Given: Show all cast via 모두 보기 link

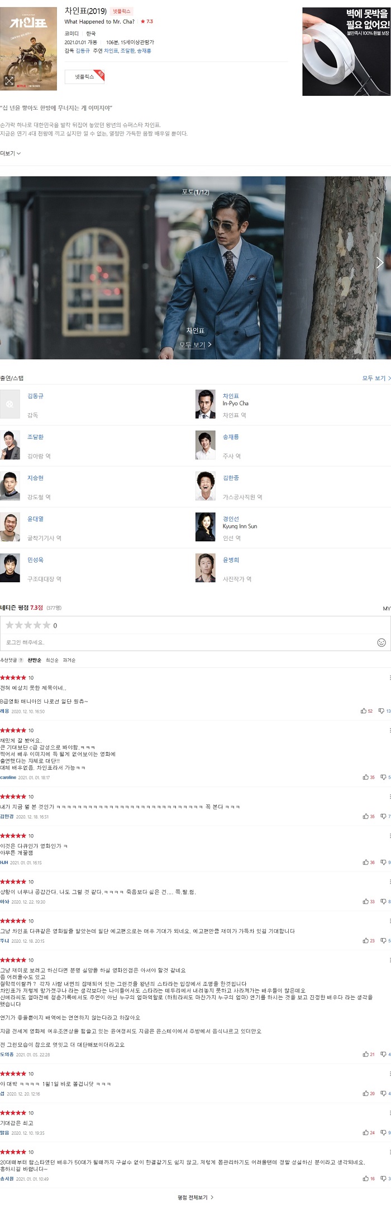Looking at the screenshot, I should 376,378.
